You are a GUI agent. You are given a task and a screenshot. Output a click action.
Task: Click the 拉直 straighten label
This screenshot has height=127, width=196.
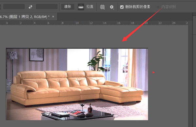[90, 7]
